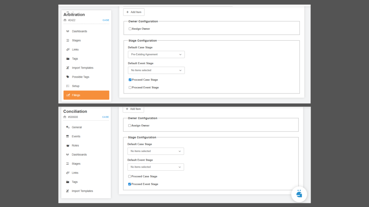Expand Conciliation's Default Case Stage dropdown

point(156,151)
